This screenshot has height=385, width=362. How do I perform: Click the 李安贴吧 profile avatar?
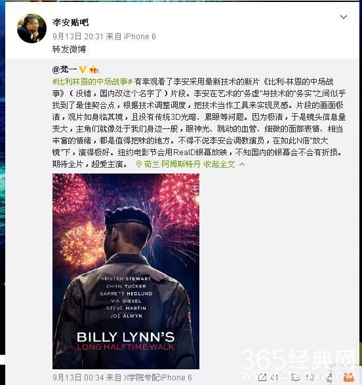click(31, 29)
